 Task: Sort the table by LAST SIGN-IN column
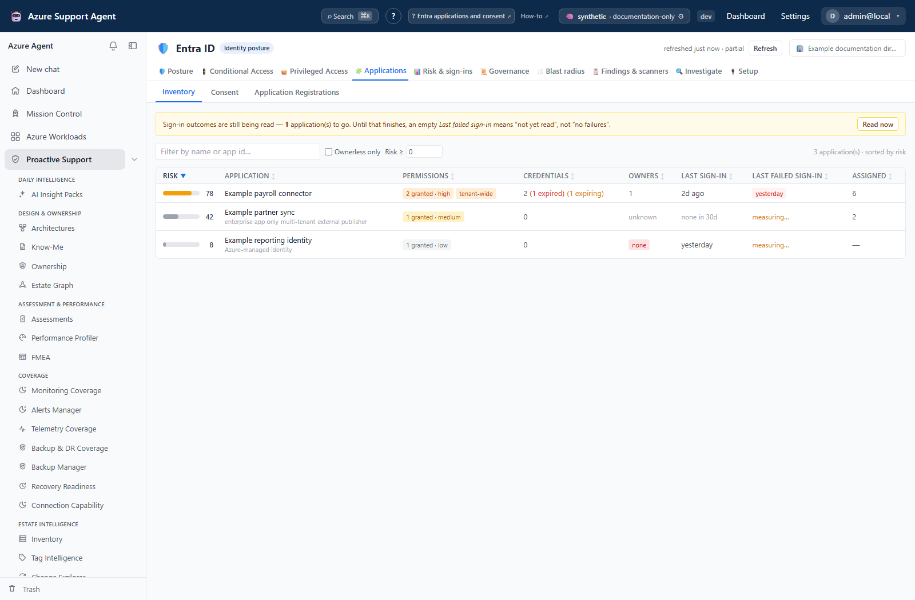pyautogui.click(x=707, y=176)
